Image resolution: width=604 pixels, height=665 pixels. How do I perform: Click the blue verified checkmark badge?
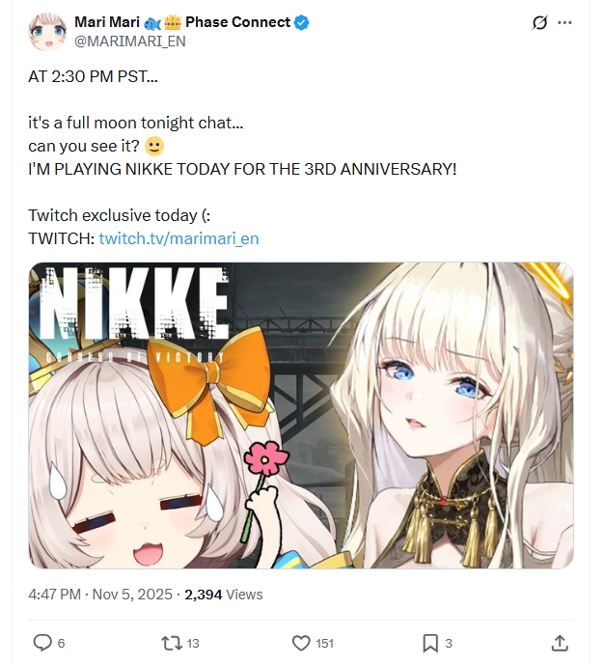click(x=301, y=22)
